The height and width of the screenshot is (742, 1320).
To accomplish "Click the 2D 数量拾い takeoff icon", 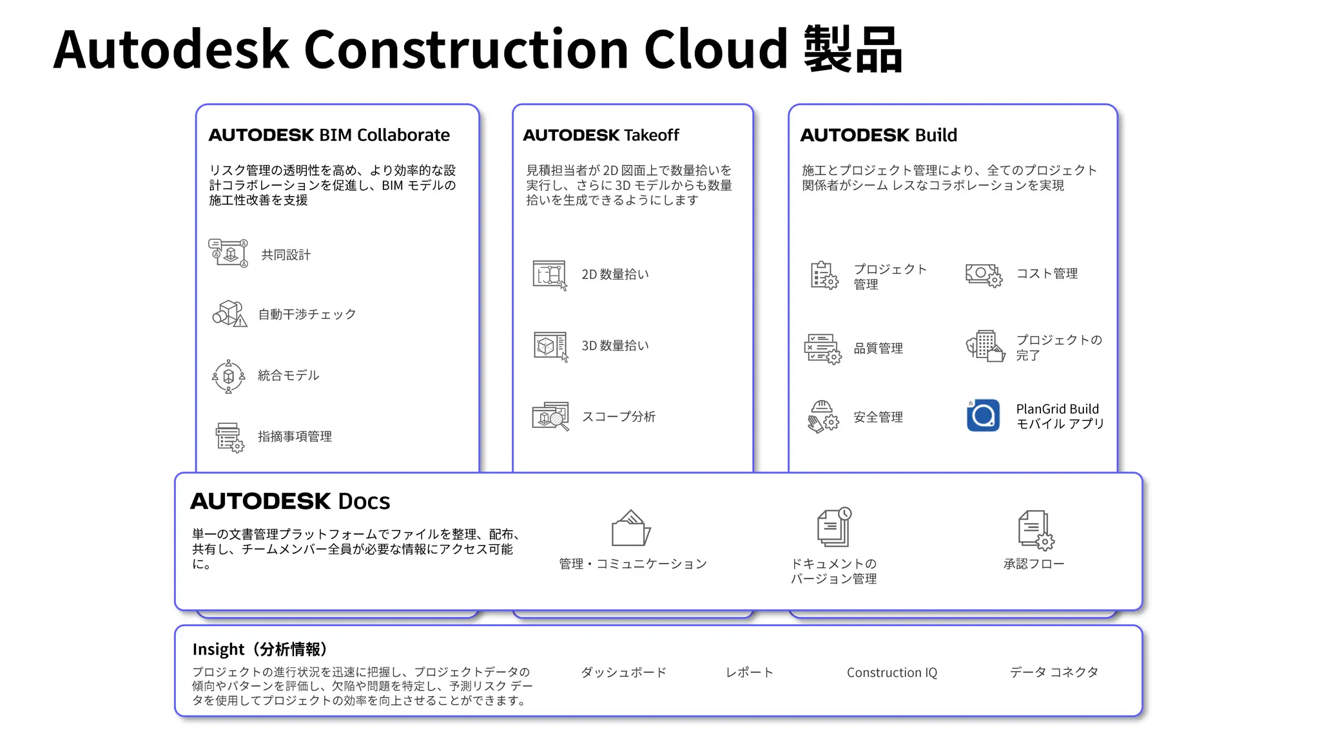I will coord(550,275).
